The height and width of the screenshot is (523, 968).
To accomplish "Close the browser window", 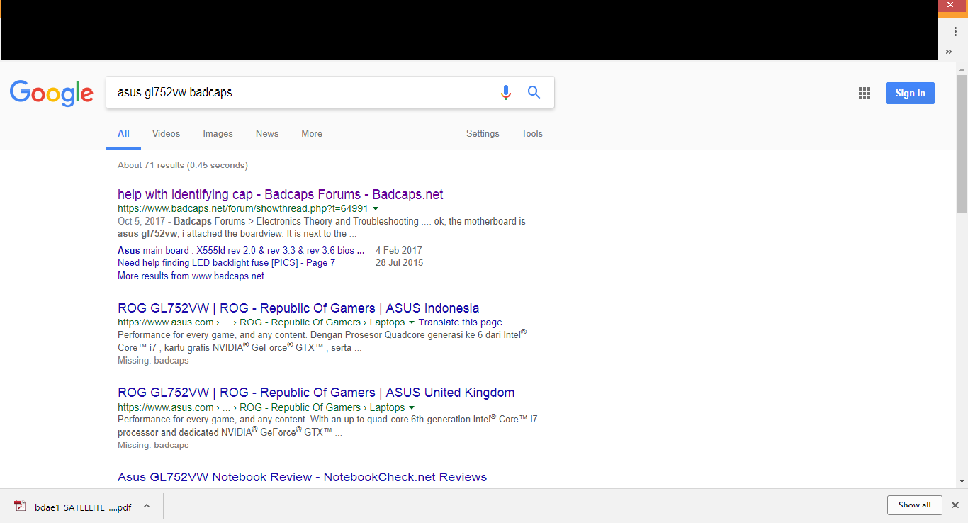I will point(950,5).
